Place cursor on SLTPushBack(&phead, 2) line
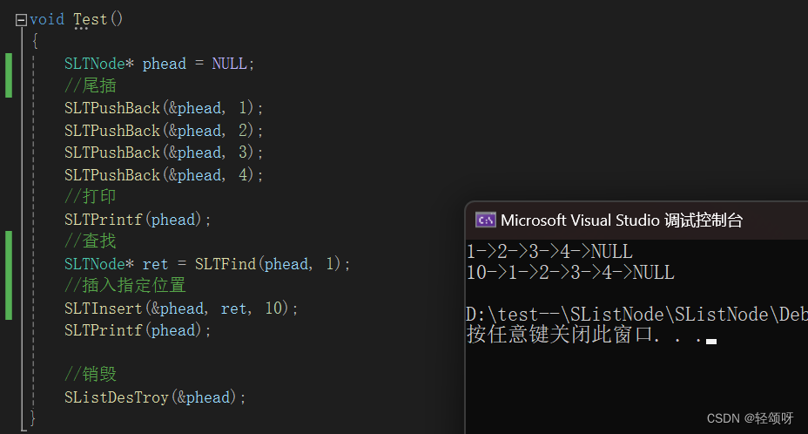Viewport: 808px width, 434px height. [x=164, y=131]
